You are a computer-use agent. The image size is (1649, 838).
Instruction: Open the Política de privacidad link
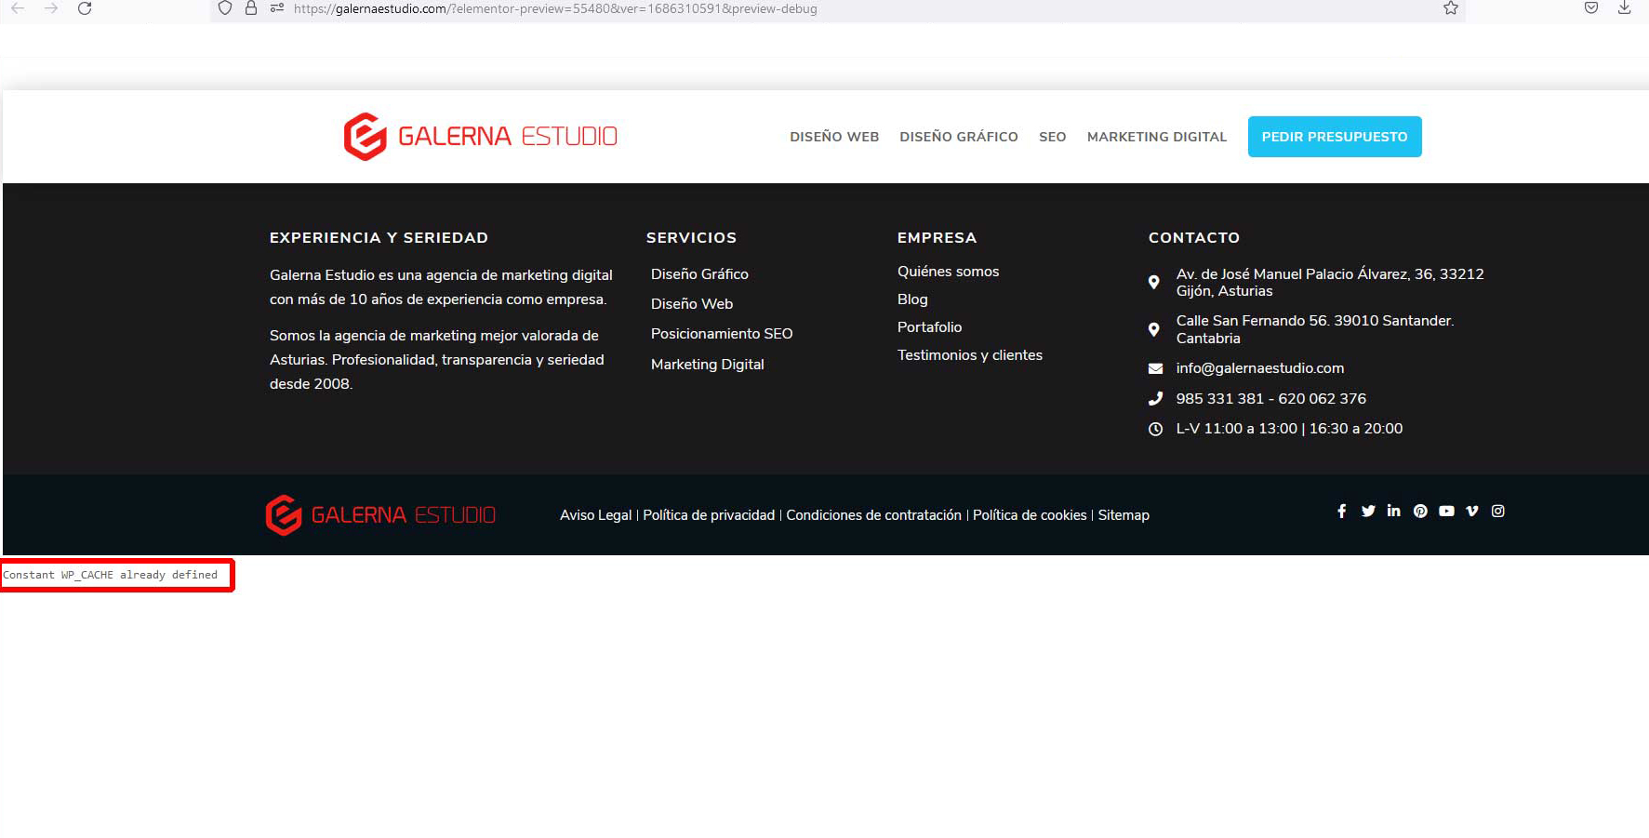[709, 515]
